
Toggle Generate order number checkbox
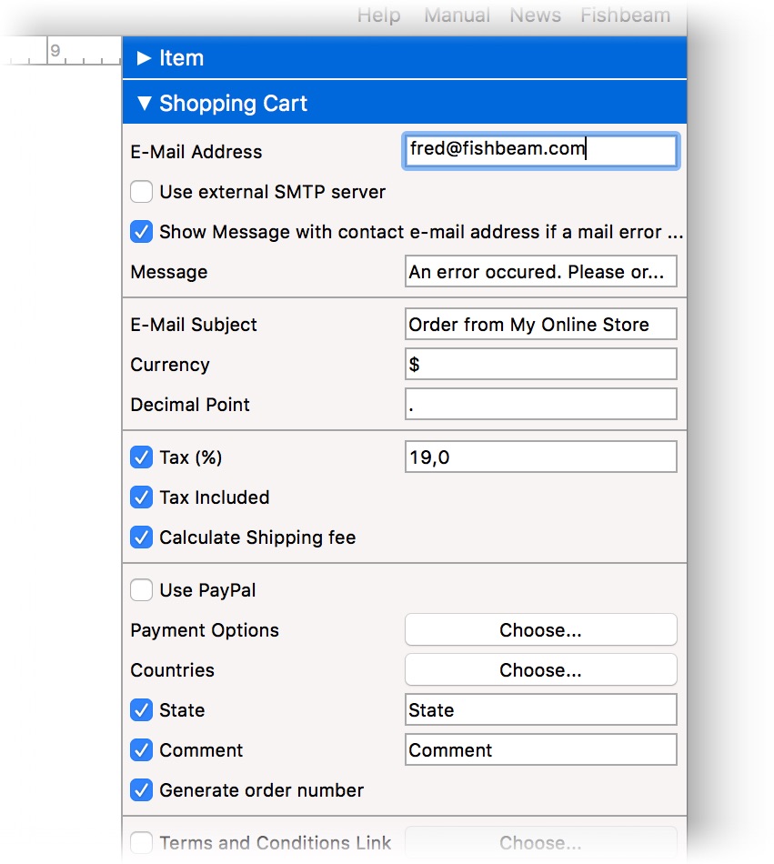(x=141, y=790)
